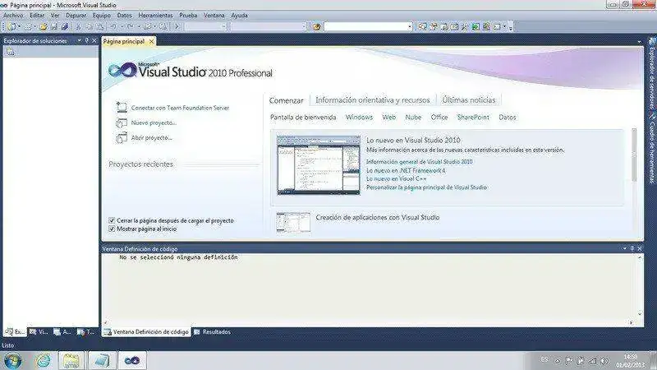Click the green Start Page toolbar icon
The width and height of the screenshot is (657, 370).
click(476, 26)
